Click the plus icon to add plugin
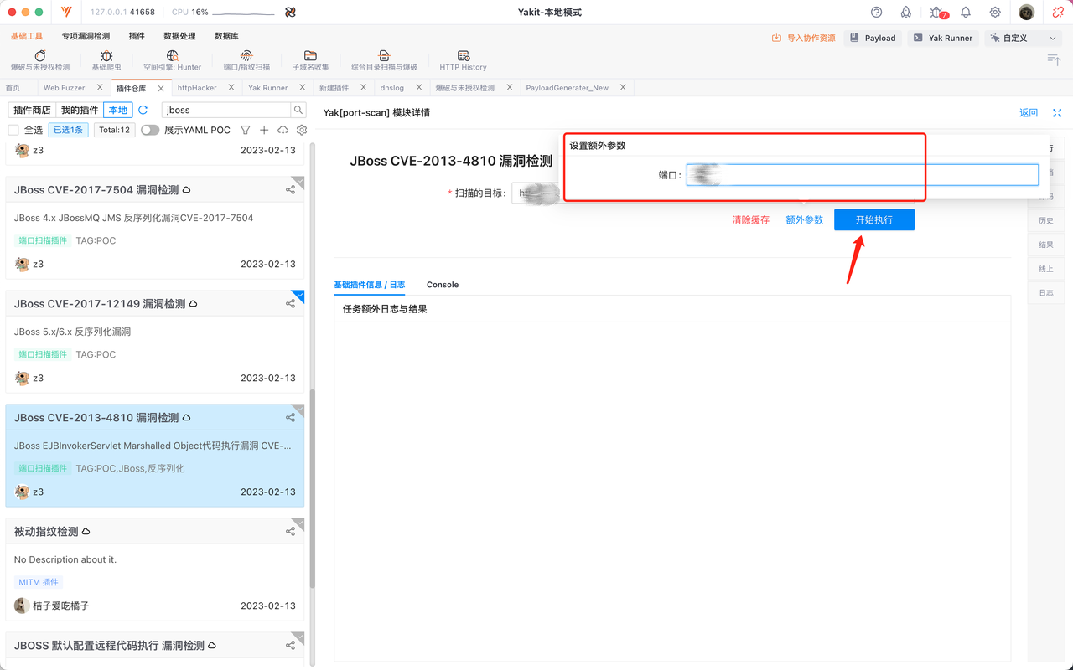 pyautogui.click(x=264, y=130)
